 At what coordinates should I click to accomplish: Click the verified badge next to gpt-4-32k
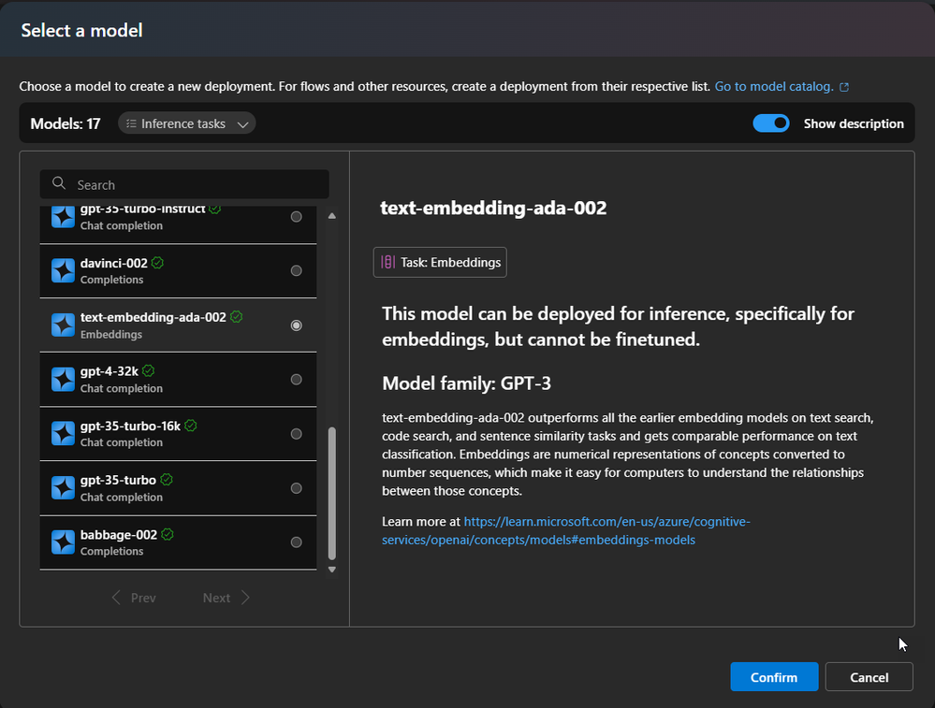point(149,371)
